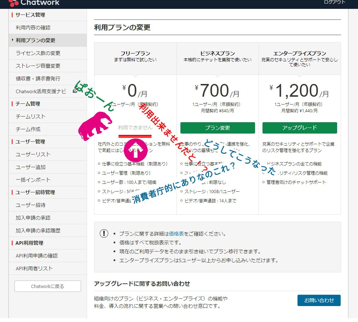Click the 価格はすべて税抜表示です note
Screen dimensions: 358x322
point(150,243)
